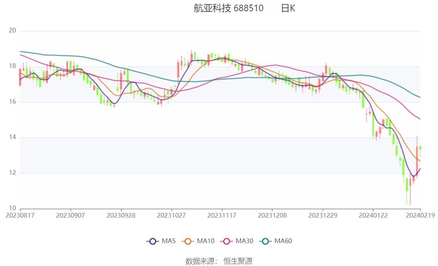This screenshot has height=266, width=438.
Task: Hide the MA5 series via its label
Action: tap(169, 241)
